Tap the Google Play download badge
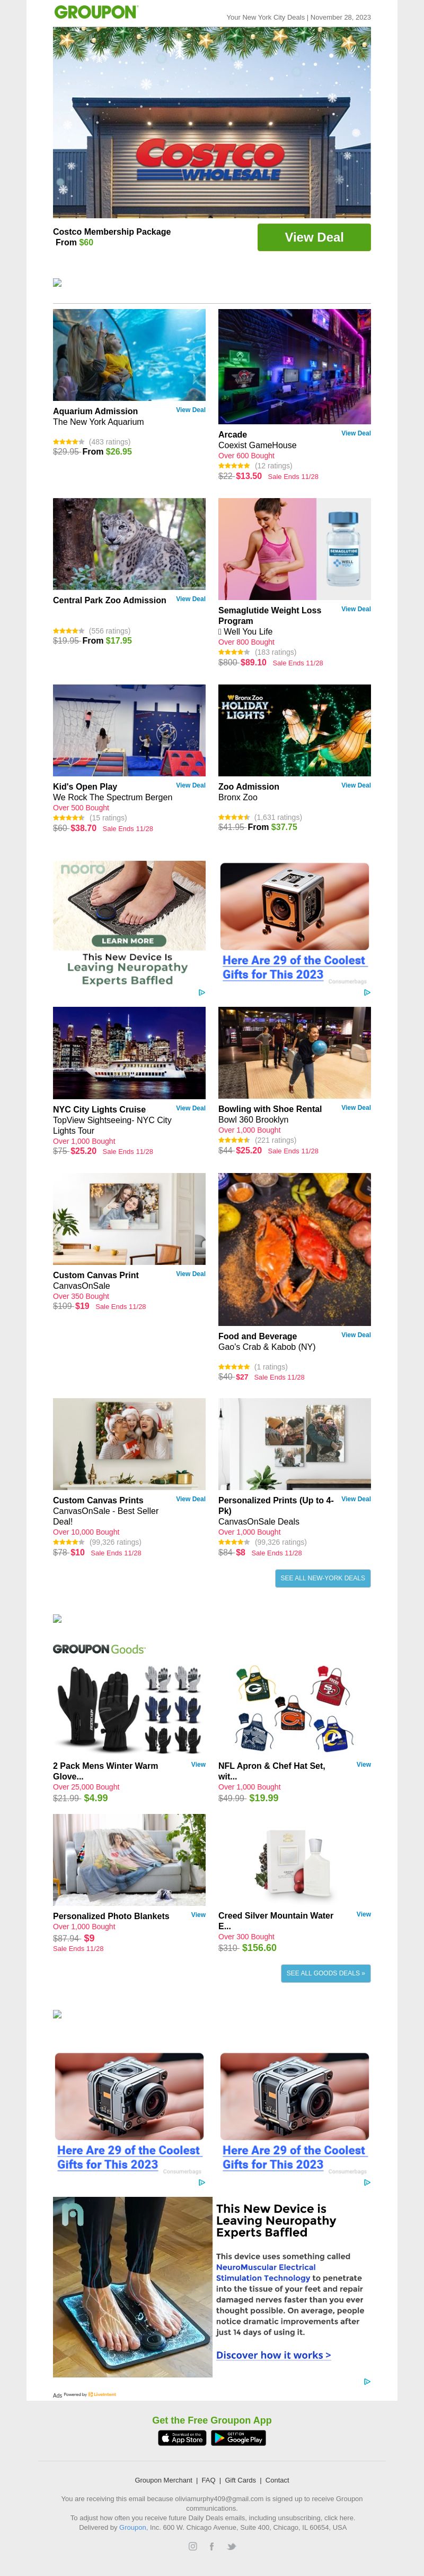Viewport: 424px width, 2576px height. pos(238,2438)
